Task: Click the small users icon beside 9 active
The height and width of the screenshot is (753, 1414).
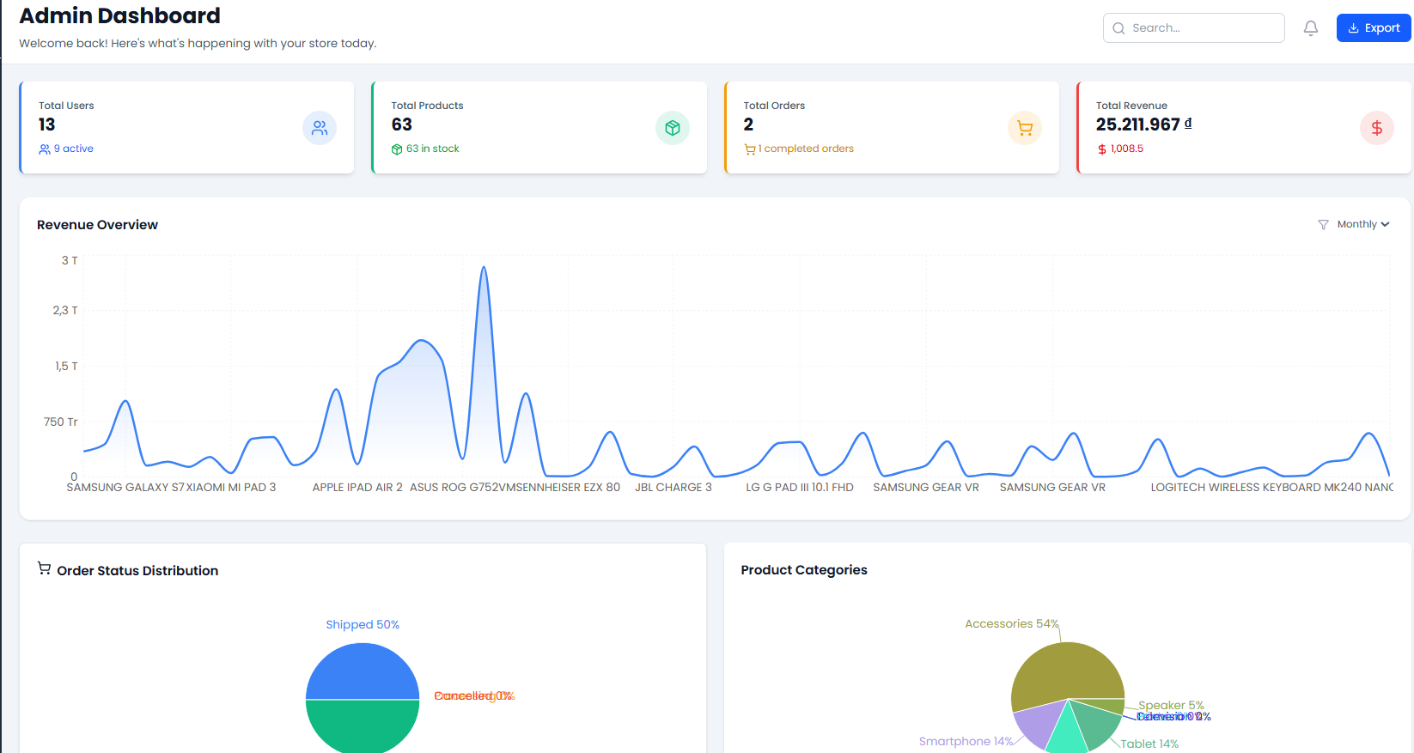Action: point(45,149)
